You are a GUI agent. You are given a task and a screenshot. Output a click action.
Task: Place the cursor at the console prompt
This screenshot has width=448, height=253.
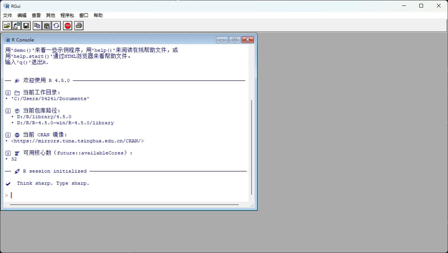12,195
